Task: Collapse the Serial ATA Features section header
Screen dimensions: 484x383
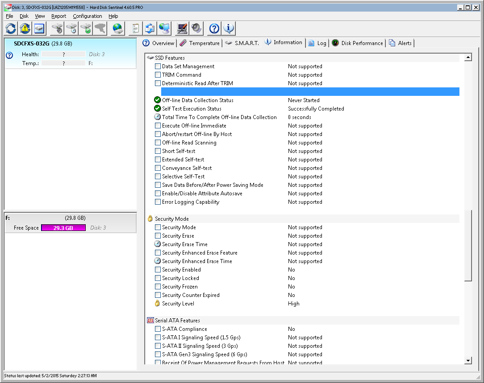Action: click(177, 321)
